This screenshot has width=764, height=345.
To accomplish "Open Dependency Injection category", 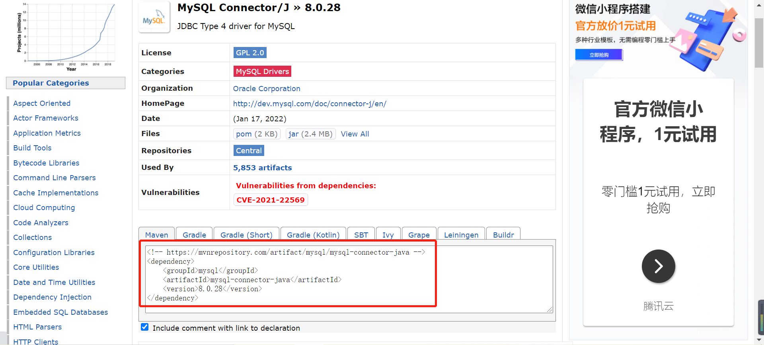I will click(52, 297).
